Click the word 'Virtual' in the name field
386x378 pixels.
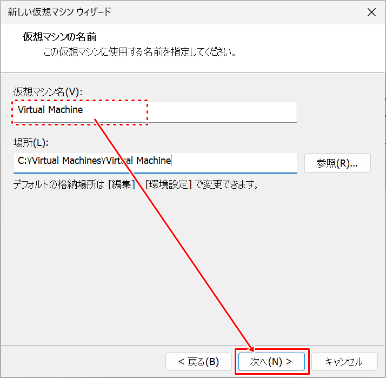pos(31,110)
